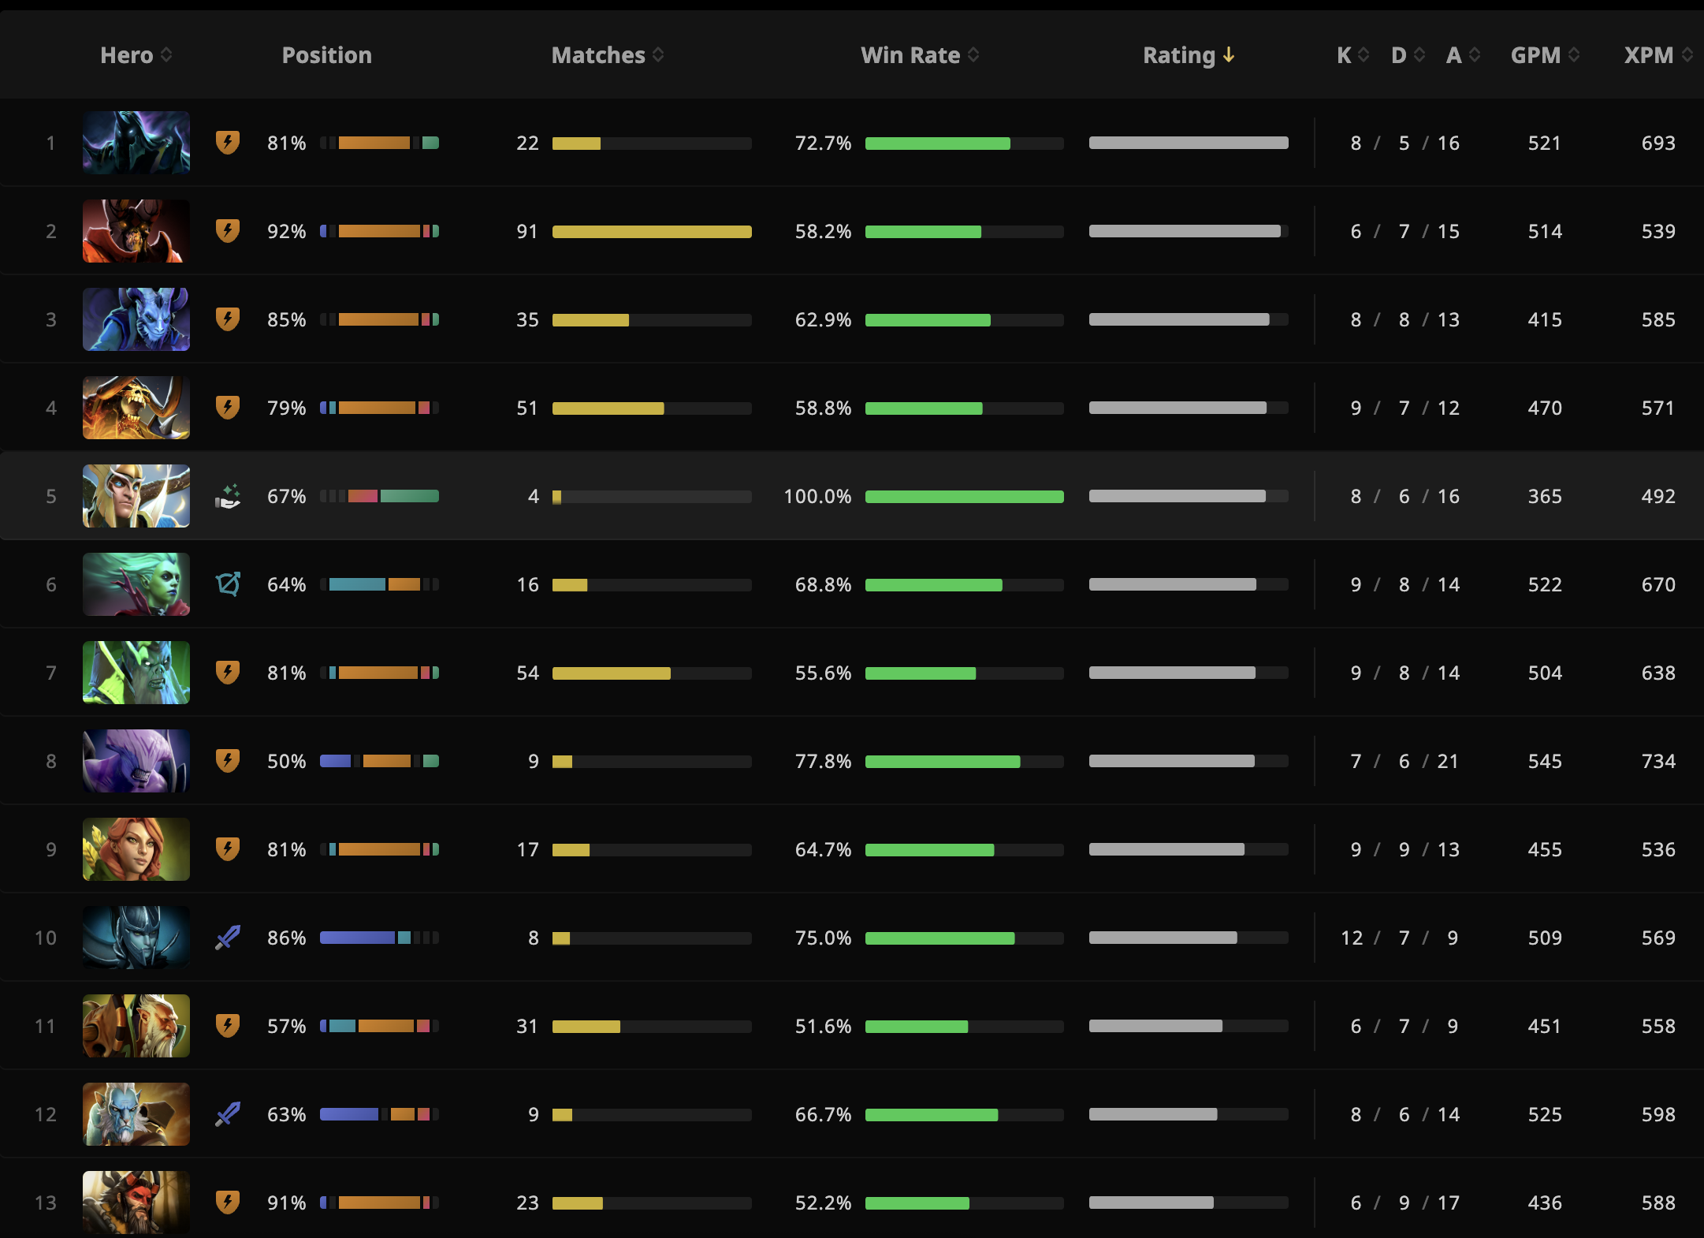Open hero portrait in row 4
This screenshot has height=1238, width=1704.
(x=136, y=408)
